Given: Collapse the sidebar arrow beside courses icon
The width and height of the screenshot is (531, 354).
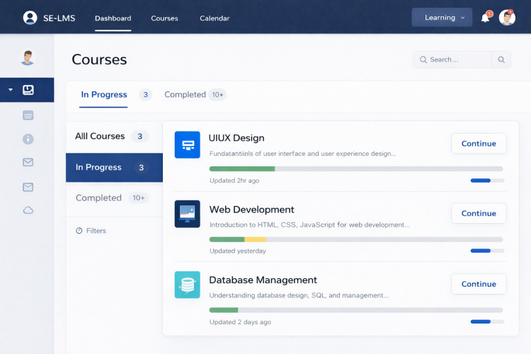Looking at the screenshot, I should tap(11, 90).
